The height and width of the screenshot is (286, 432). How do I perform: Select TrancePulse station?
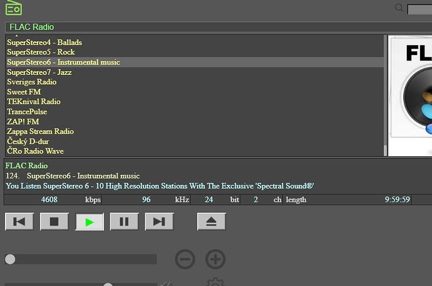(x=195, y=112)
